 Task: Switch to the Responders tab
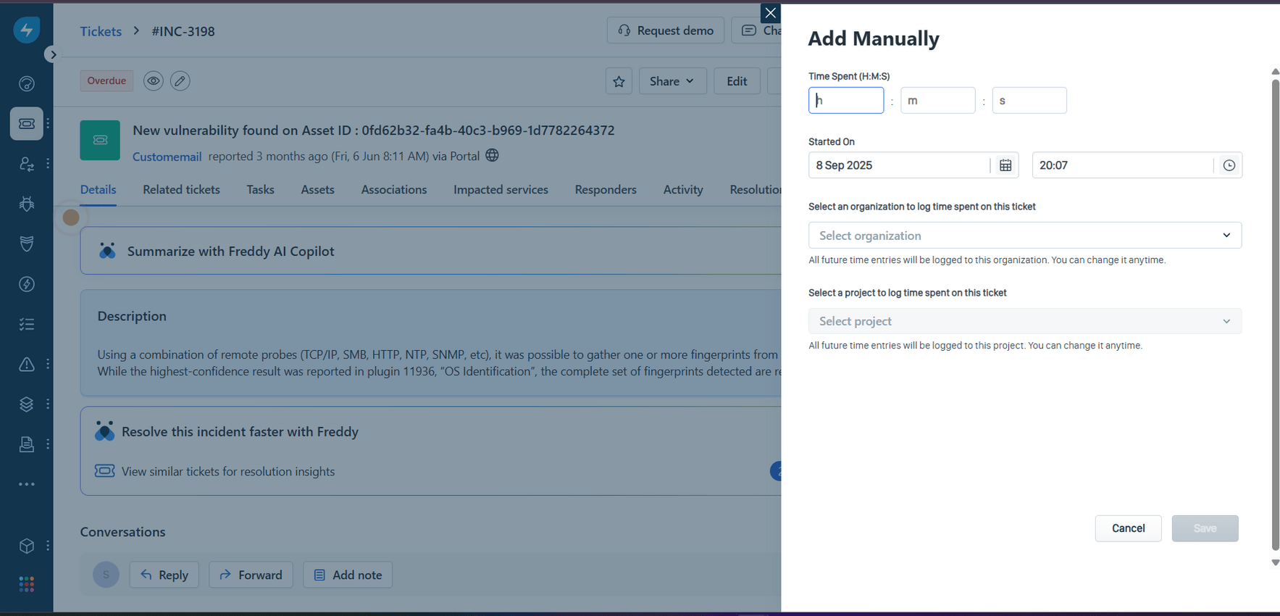[x=606, y=190]
